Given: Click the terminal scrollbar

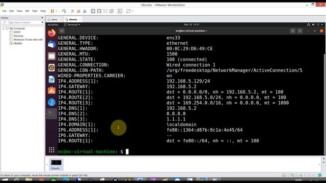Looking at the screenshot, I should click(x=324, y=104).
